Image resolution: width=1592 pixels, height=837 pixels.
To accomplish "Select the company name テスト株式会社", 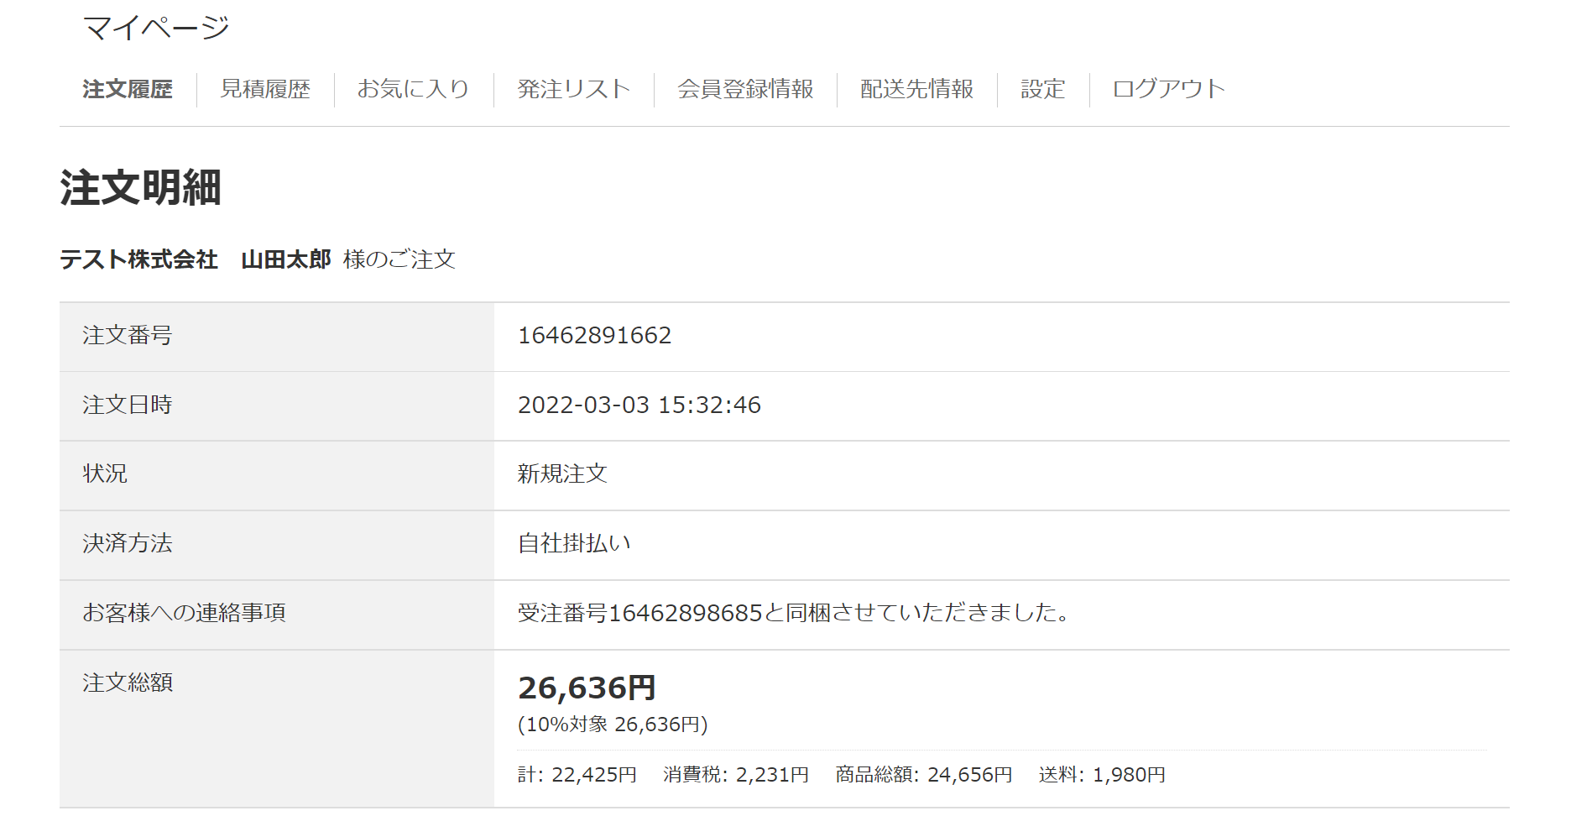I will tap(138, 259).
